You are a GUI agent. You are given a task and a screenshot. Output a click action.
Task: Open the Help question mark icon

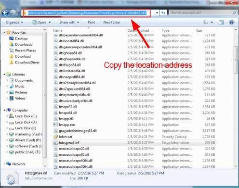(231, 22)
